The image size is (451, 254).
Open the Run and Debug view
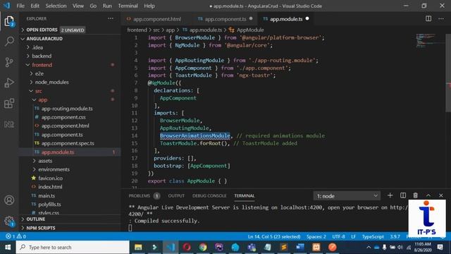(x=9, y=83)
